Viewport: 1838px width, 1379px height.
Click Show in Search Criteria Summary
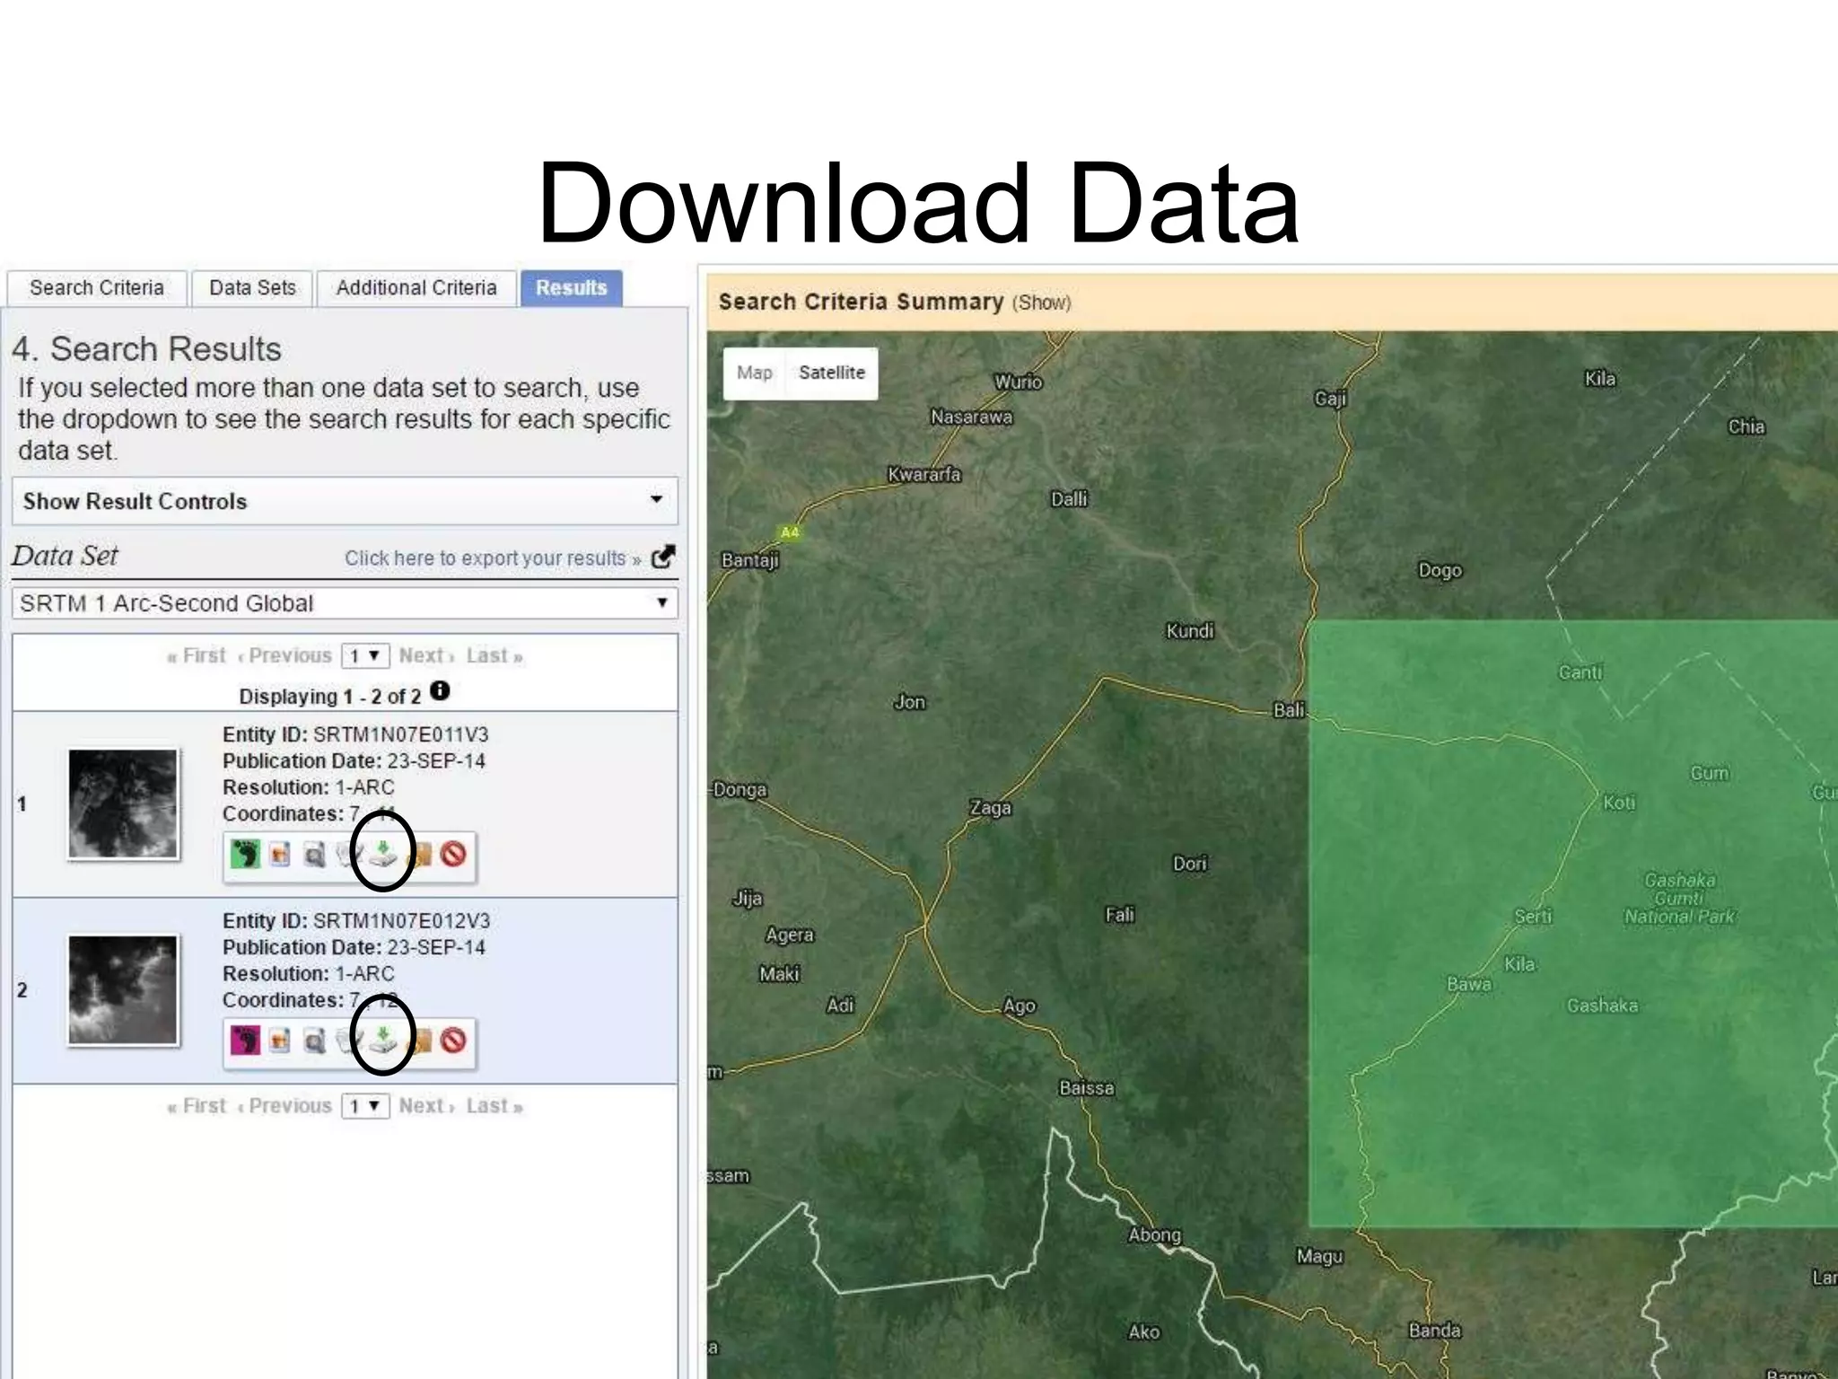click(x=1042, y=303)
